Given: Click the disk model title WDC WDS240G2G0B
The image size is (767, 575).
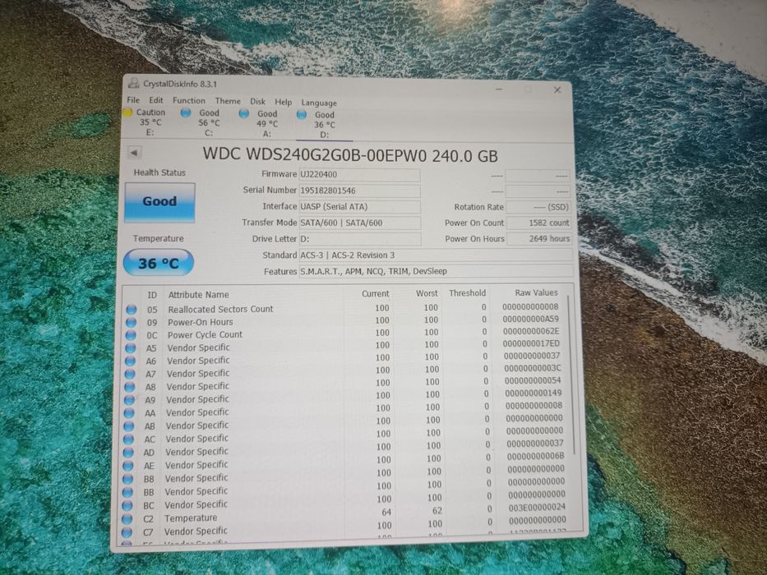Looking at the screenshot, I should (x=350, y=155).
